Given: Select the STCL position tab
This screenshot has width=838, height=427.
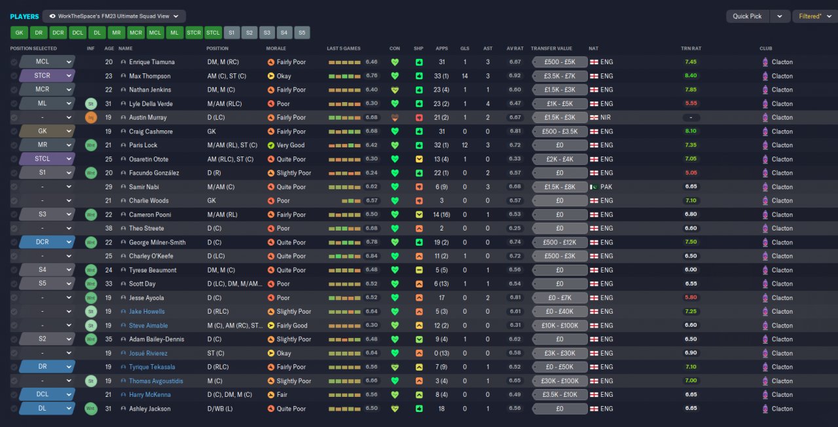Looking at the screenshot, I should tap(213, 32).
